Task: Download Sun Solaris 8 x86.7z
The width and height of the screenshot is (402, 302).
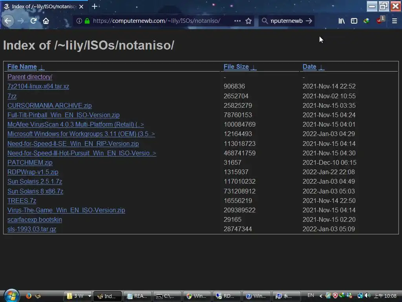Action: coord(35,192)
